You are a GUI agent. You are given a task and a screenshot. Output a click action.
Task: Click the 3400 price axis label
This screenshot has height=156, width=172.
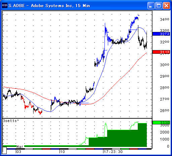pyautogui.click(x=165, y=19)
